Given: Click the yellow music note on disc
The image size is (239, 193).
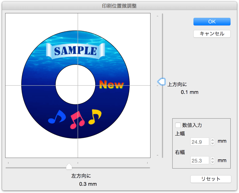Looking at the screenshot, I should [x=95, y=117].
